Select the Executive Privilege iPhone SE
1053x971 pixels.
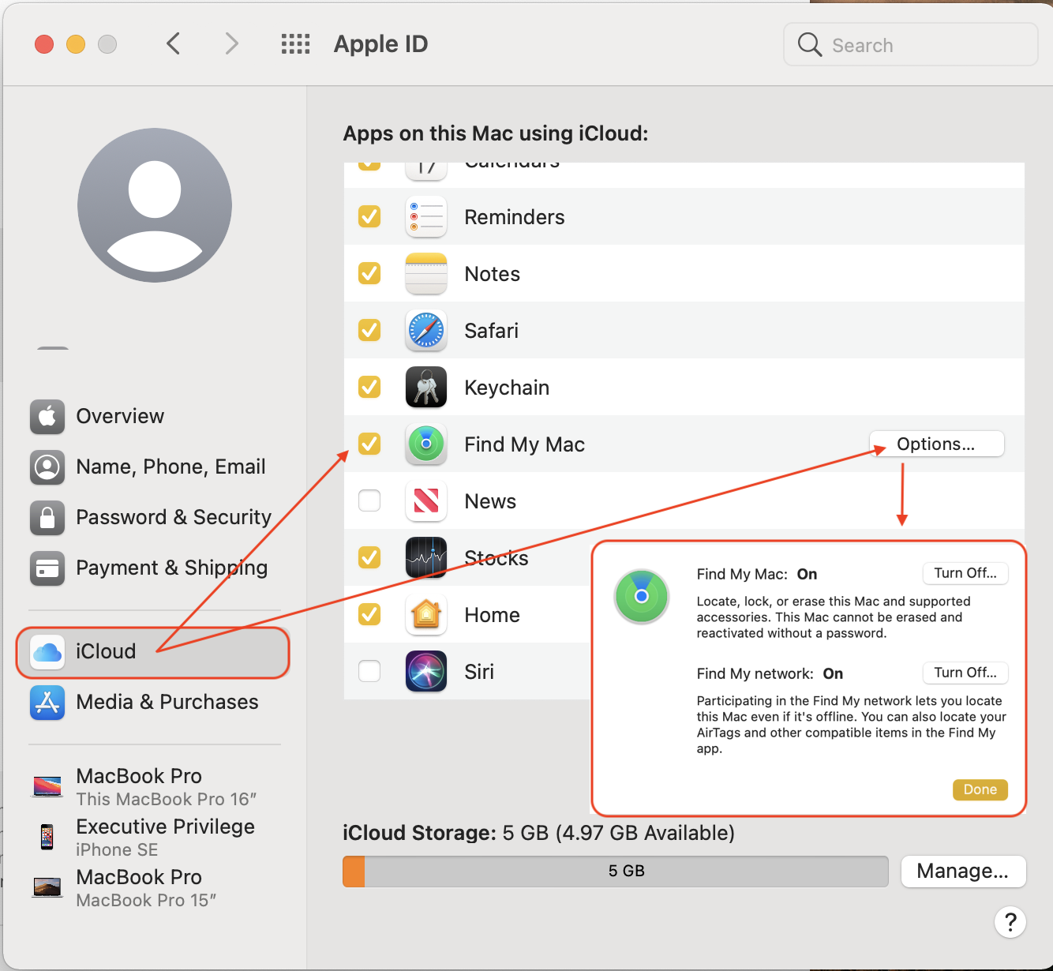[153, 838]
